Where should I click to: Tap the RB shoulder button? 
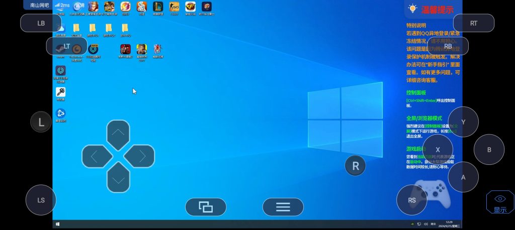[448, 46]
